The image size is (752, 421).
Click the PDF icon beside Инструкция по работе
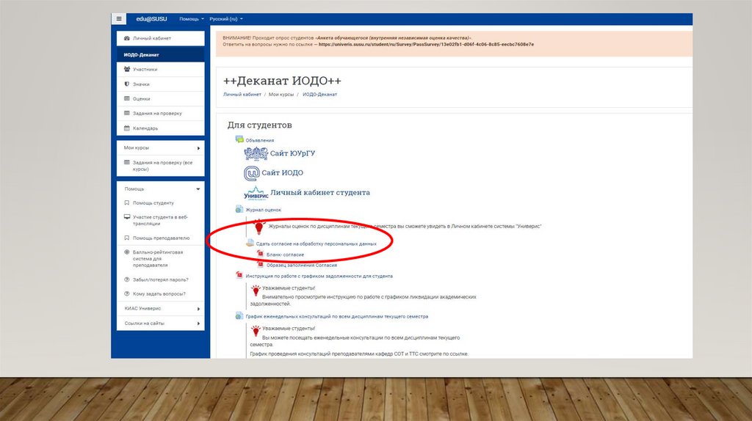[x=239, y=275]
